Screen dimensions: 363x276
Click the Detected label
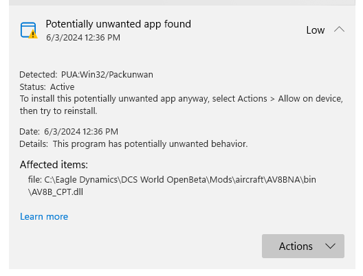click(x=38, y=75)
